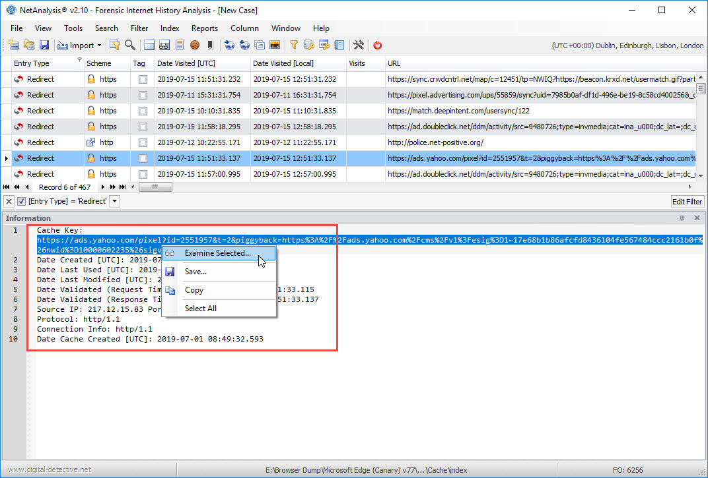Open the Tools menu
Screen dimensions: 708x478
coord(73,28)
